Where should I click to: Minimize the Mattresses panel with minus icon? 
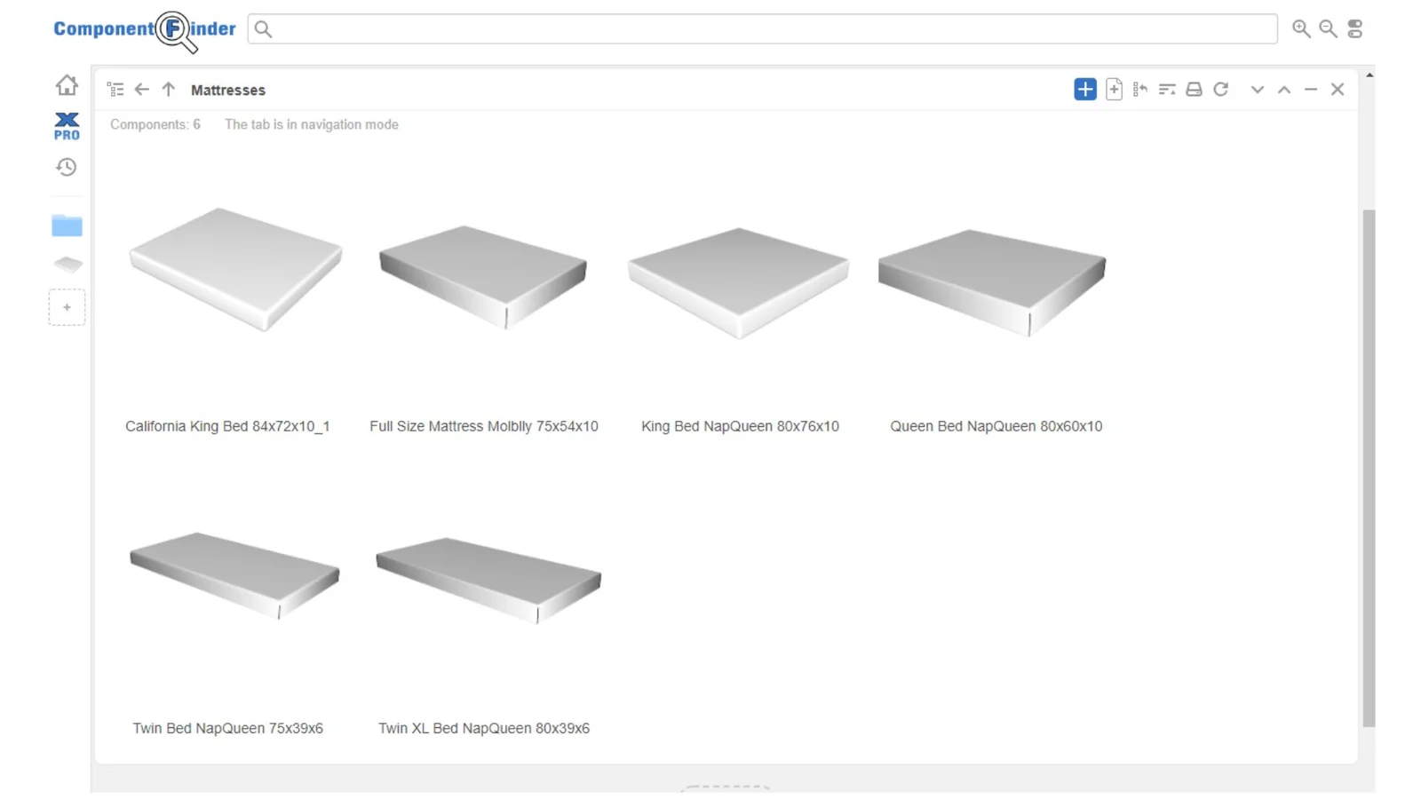tap(1311, 89)
